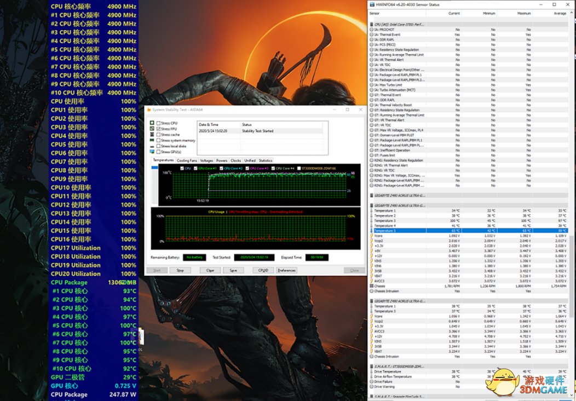Viewport: 576px width, 401px height.
Task: Click the Stress system memory RAM icon
Action: 152,140
